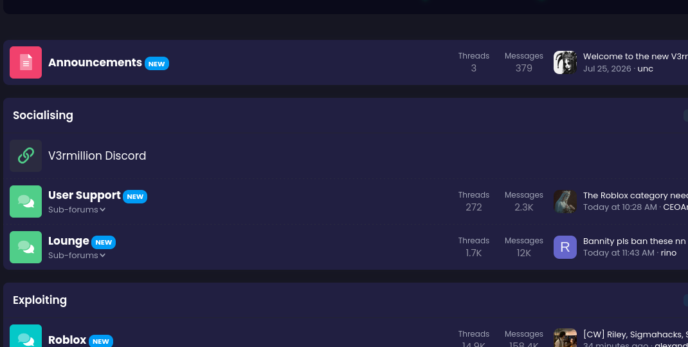Open the Announcements forum
This screenshot has height=347, width=688.
tap(95, 62)
